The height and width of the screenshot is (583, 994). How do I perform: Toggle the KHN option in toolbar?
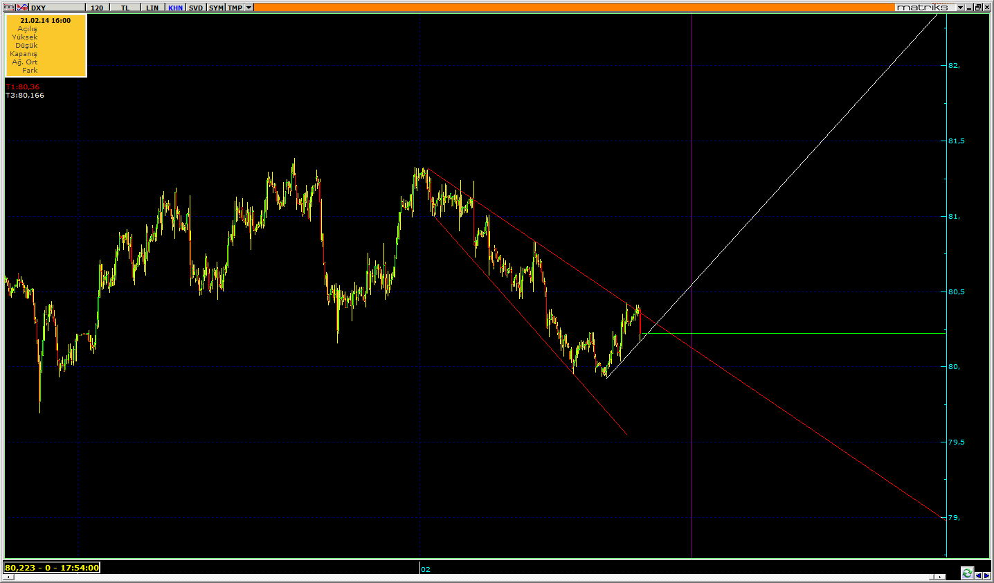[176, 8]
